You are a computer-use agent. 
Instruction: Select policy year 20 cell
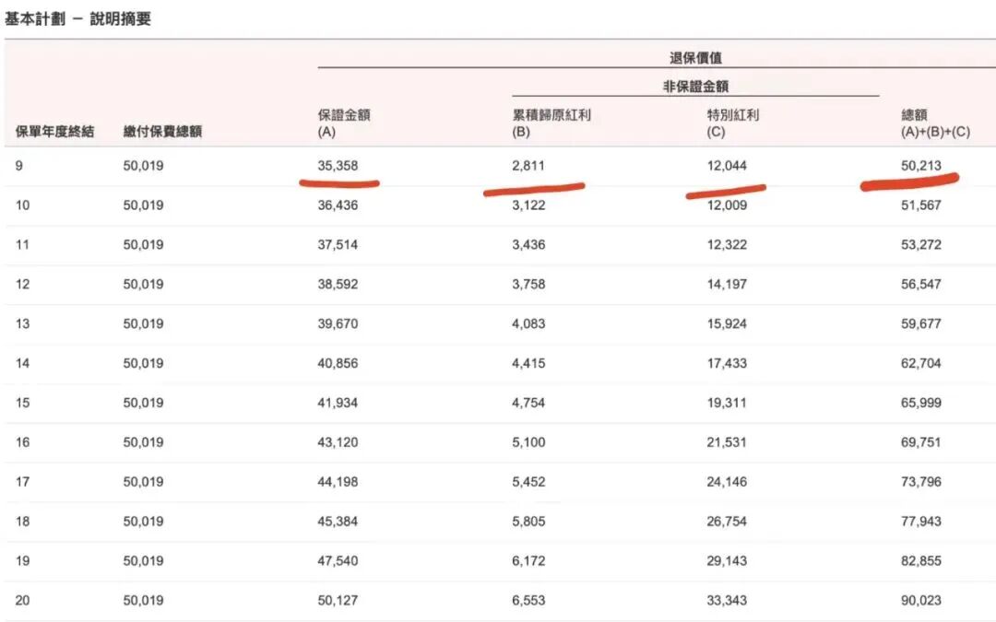click(23, 600)
